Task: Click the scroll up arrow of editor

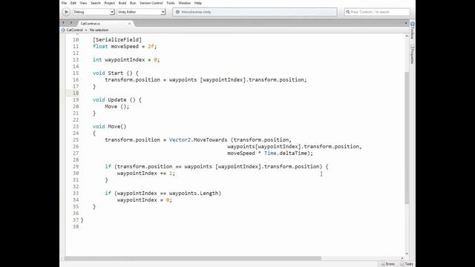Action: [x=407, y=36]
